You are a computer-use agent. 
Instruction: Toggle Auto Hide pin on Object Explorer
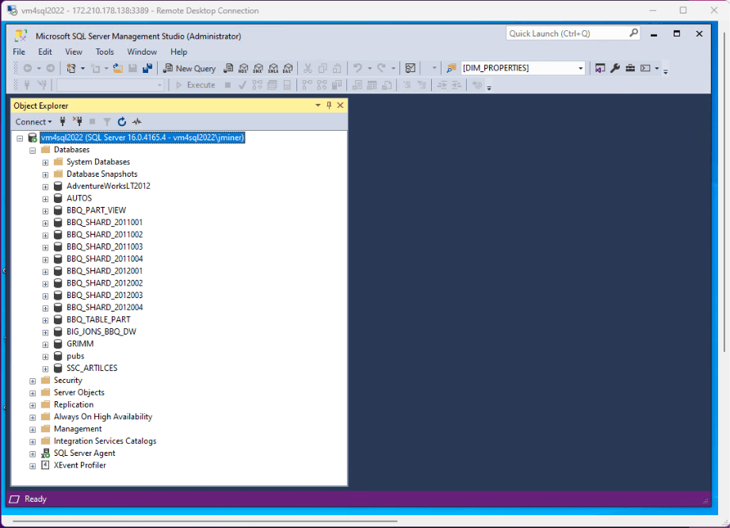tap(329, 105)
